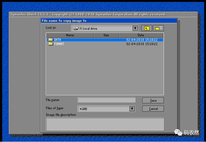
Task: Click the Image file description label
Action: click(61, 115)
